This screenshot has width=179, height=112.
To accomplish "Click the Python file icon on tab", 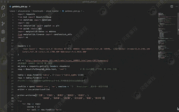I will [x=10, y=6].
